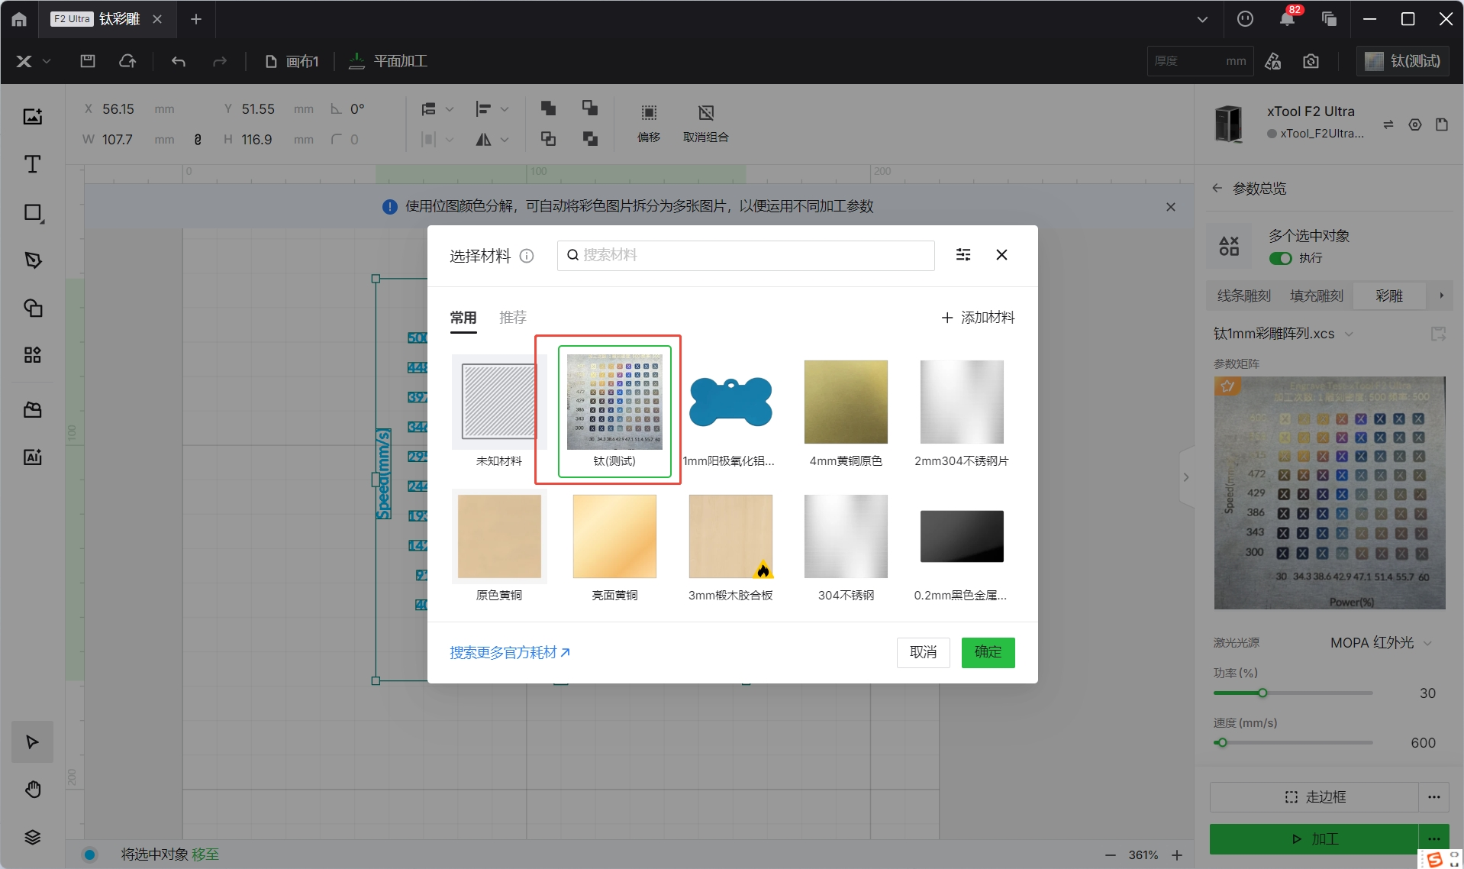This screenshot has height=869, width=1464.
Task: Open material filter settings icon
Action: (x=963, y=255)
